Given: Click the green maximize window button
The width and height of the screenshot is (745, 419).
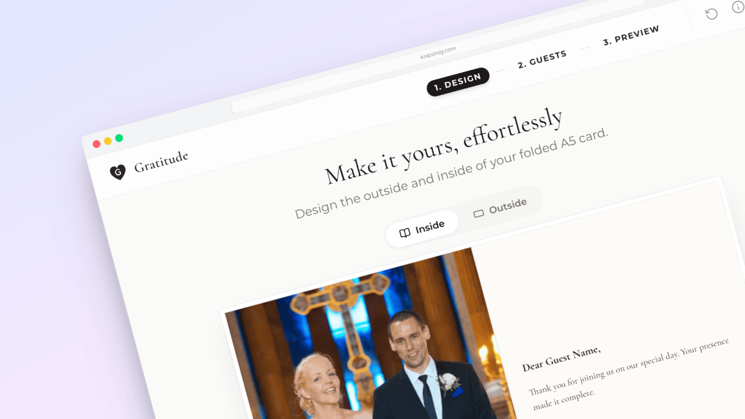Looking at the screenshot, I should click(119, 138).
